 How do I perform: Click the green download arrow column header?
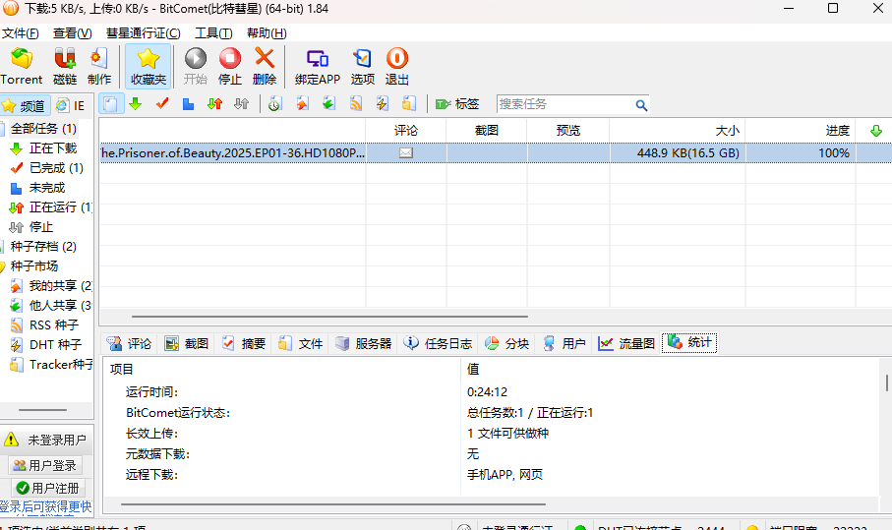tap(876, 131)
